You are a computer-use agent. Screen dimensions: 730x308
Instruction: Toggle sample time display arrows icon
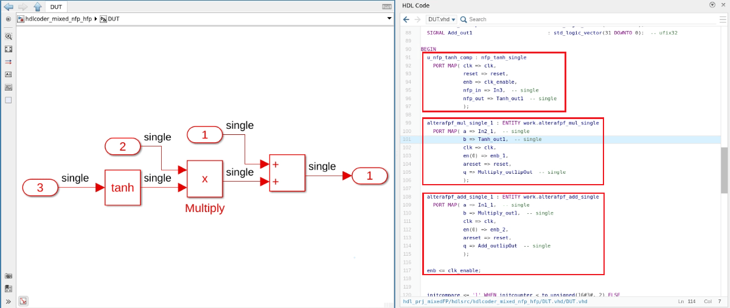pos(9,62)
